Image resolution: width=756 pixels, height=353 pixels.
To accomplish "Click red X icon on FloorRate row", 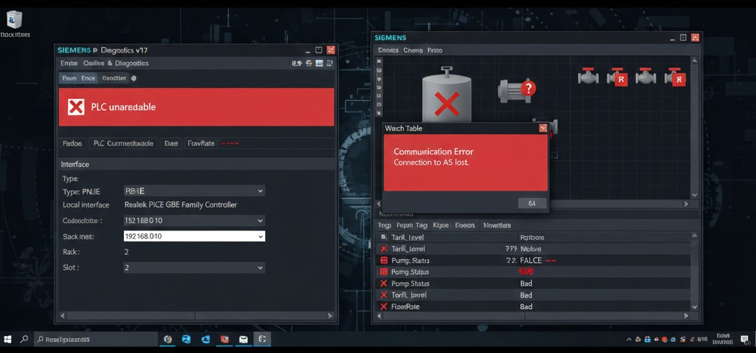I will point(384,306).
